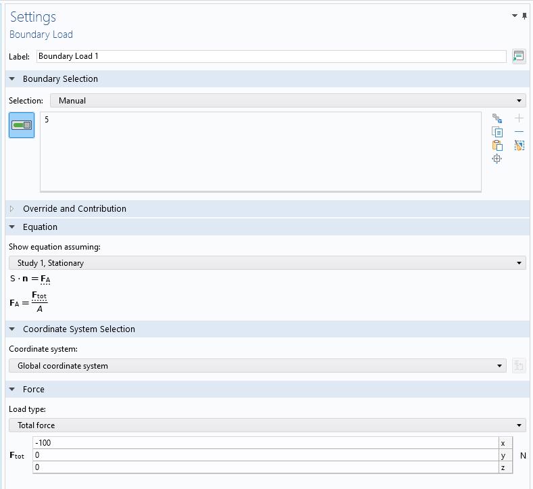Screen dimensions: 533x489
Task: Open the Global coordinate system dropdown
Action: pyautogui.click(x=257, y=366)
